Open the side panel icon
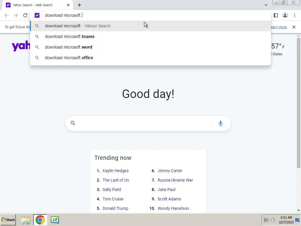Viewport: 301px width, 226px height. click(x=276, y=15)
